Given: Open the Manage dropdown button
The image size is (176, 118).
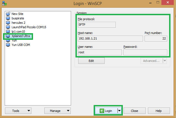Looking at the screenshot, I should [58, 111].
